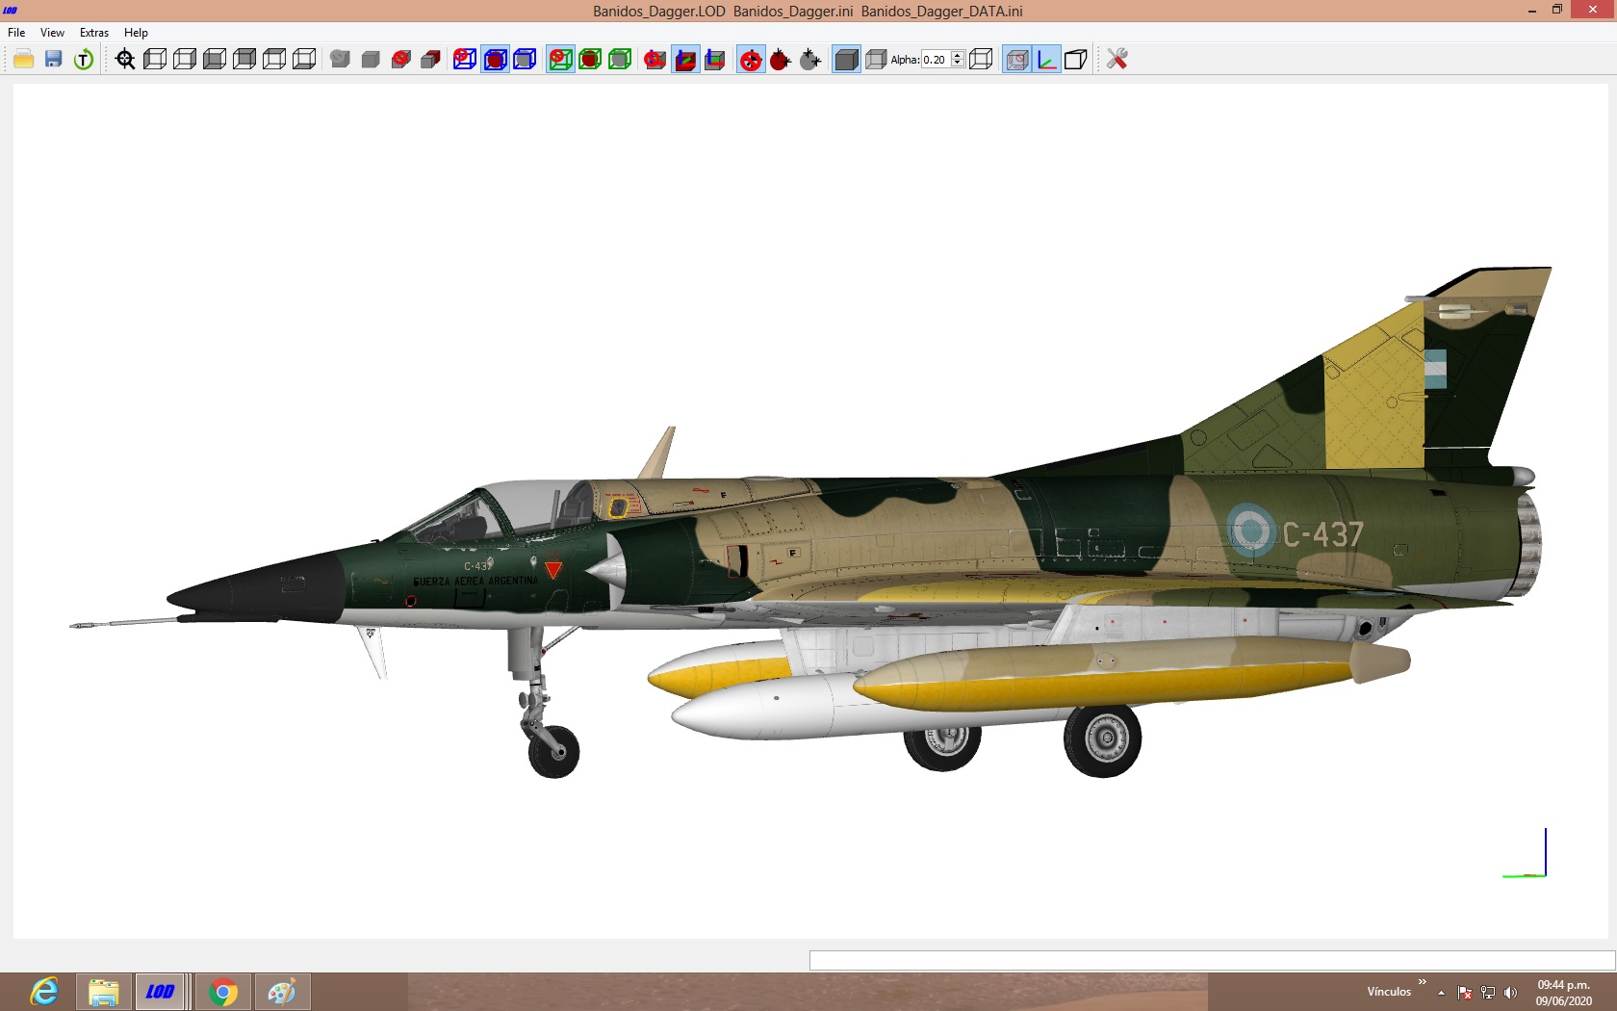
Task: Open Google Chrome from the taskbar
Action: (x=222, y=992)
